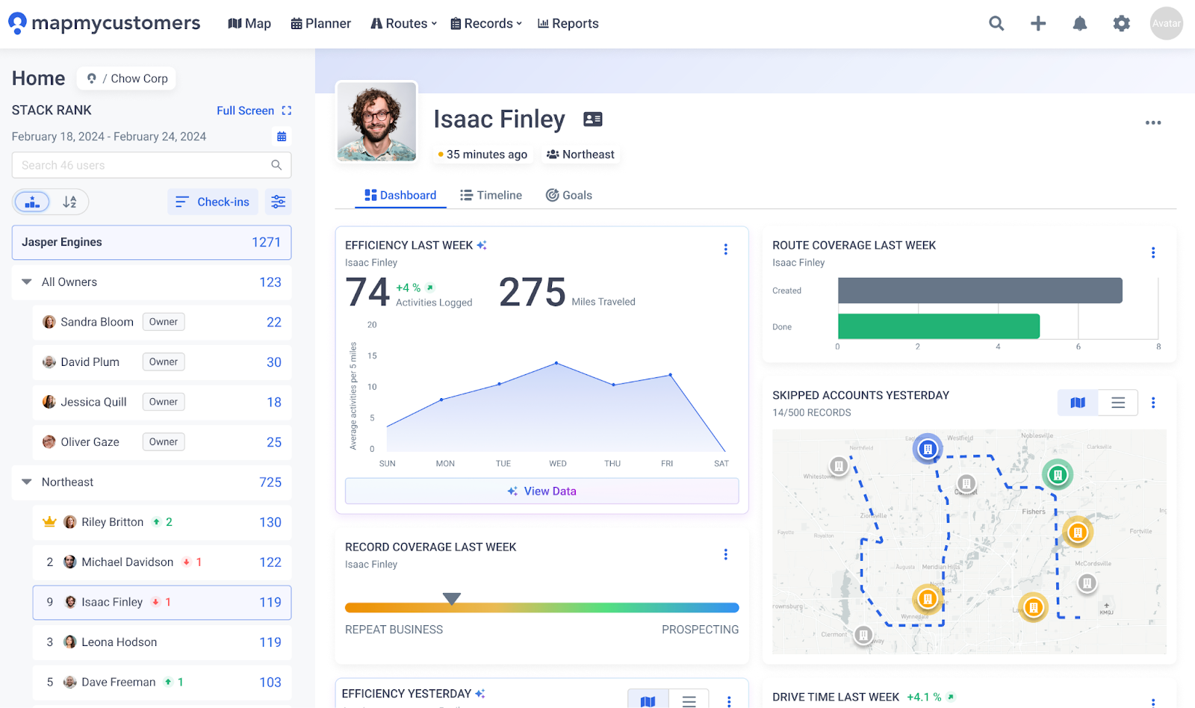
Task: Click the 35 minutes ago status
Action: 482,155
